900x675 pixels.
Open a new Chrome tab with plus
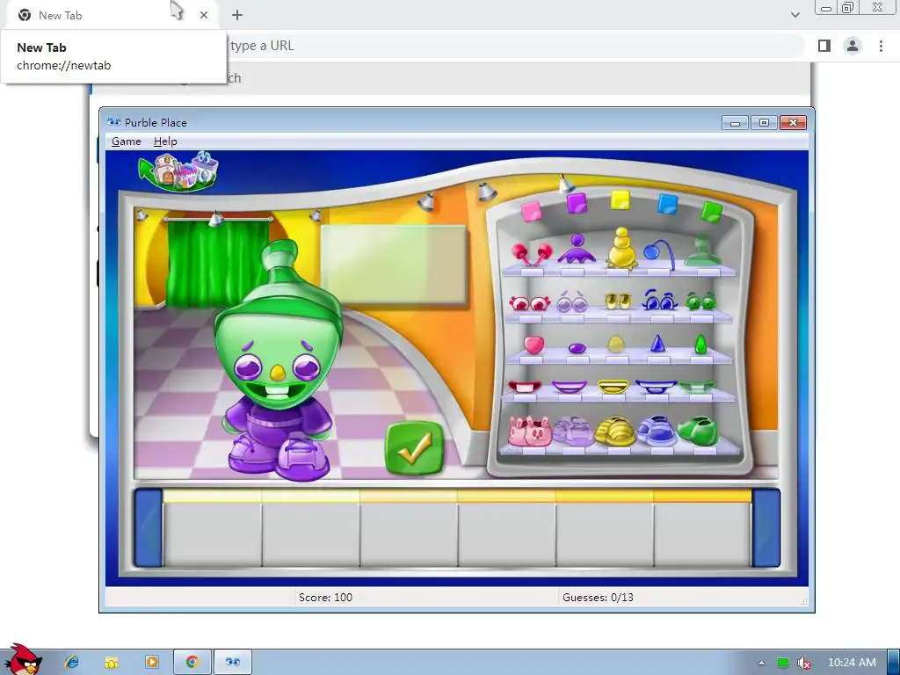(x=237, y=16)
